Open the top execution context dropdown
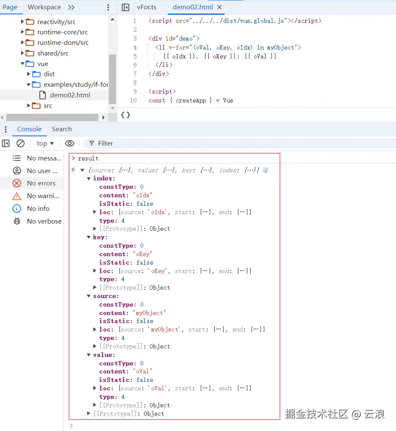The image size is (396, 431). pos(45,143)
